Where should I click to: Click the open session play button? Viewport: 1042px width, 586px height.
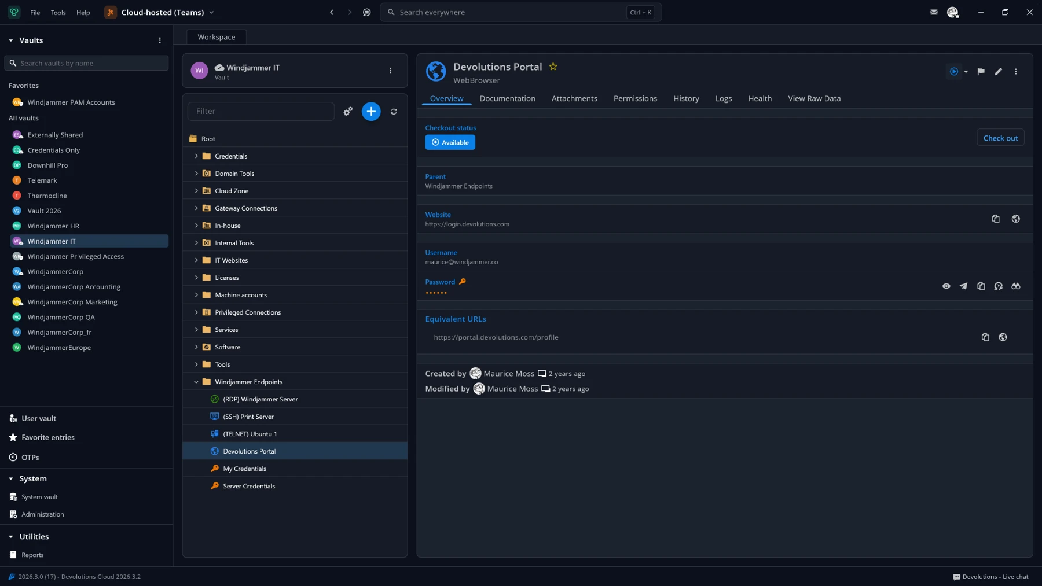click(x=953, y=72)
